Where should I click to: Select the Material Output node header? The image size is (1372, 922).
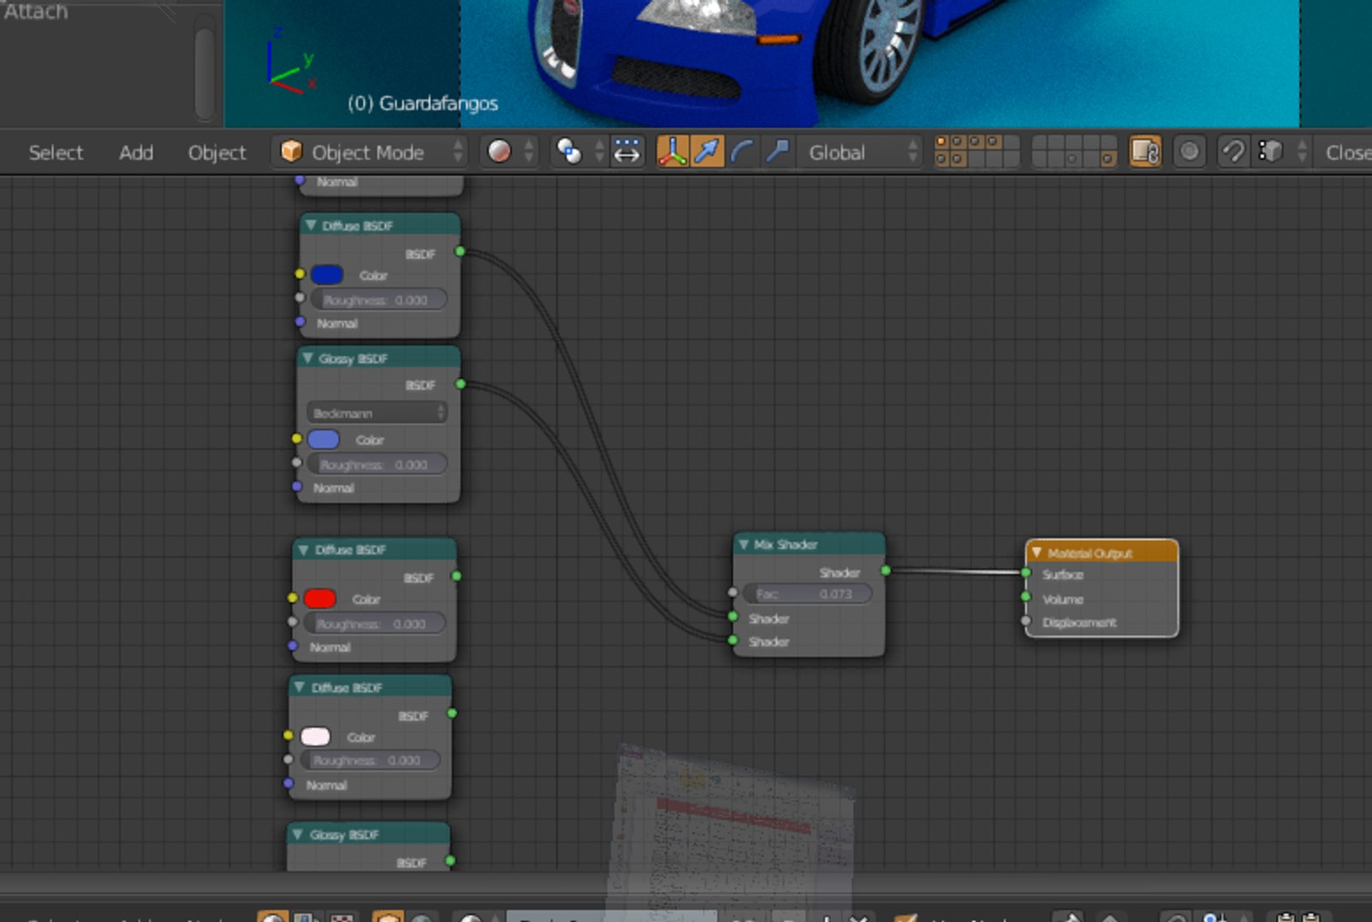[1102, 552]
